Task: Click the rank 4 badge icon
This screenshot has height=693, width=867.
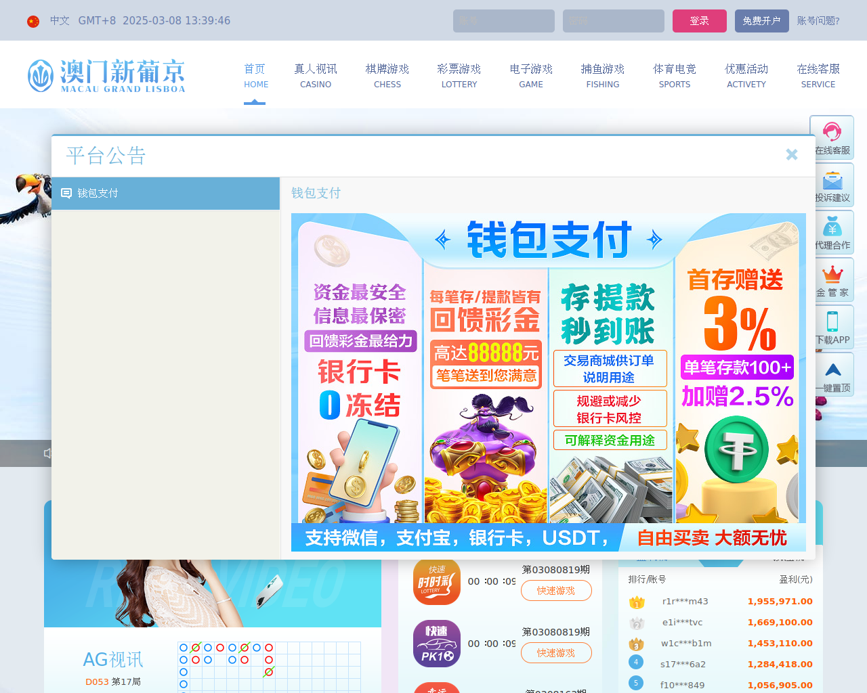Action: tap(636, 662)
